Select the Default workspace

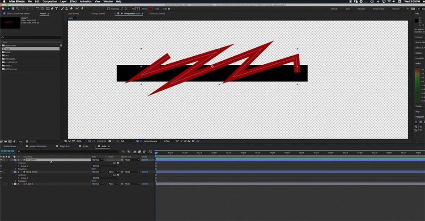tap(334, 8)
